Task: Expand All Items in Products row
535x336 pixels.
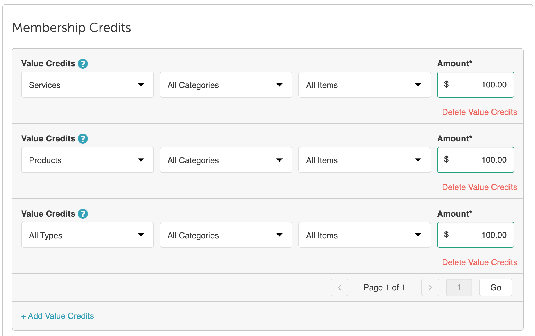Action: pyautogui.click(x=364, y=160)
